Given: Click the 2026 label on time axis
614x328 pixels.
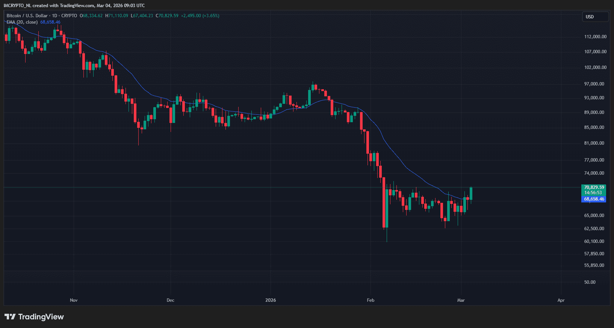Looking at the screenshot, I should [271, 300].
